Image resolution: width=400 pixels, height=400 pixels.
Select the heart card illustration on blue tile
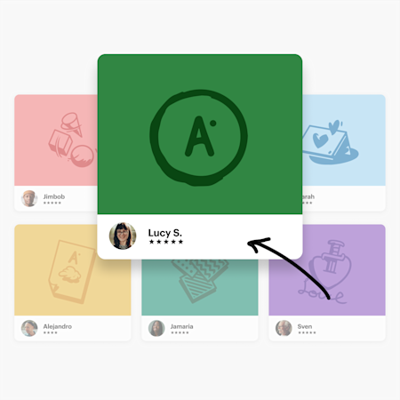pyautogui.click(x=331, y=142)
